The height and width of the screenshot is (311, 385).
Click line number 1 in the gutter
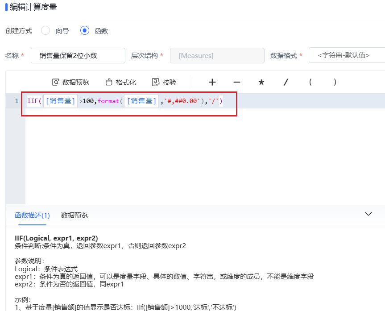coord(17,101)
